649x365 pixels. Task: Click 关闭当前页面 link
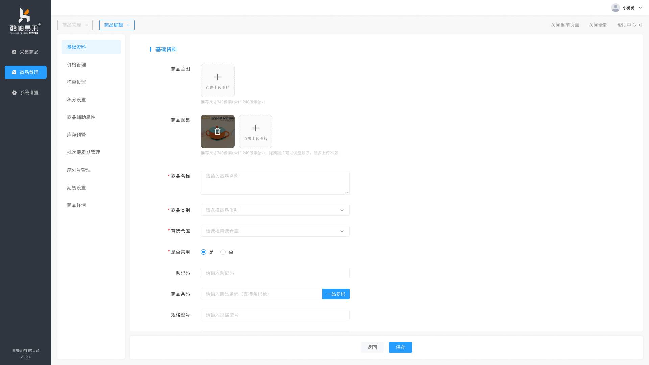point(565,25)
